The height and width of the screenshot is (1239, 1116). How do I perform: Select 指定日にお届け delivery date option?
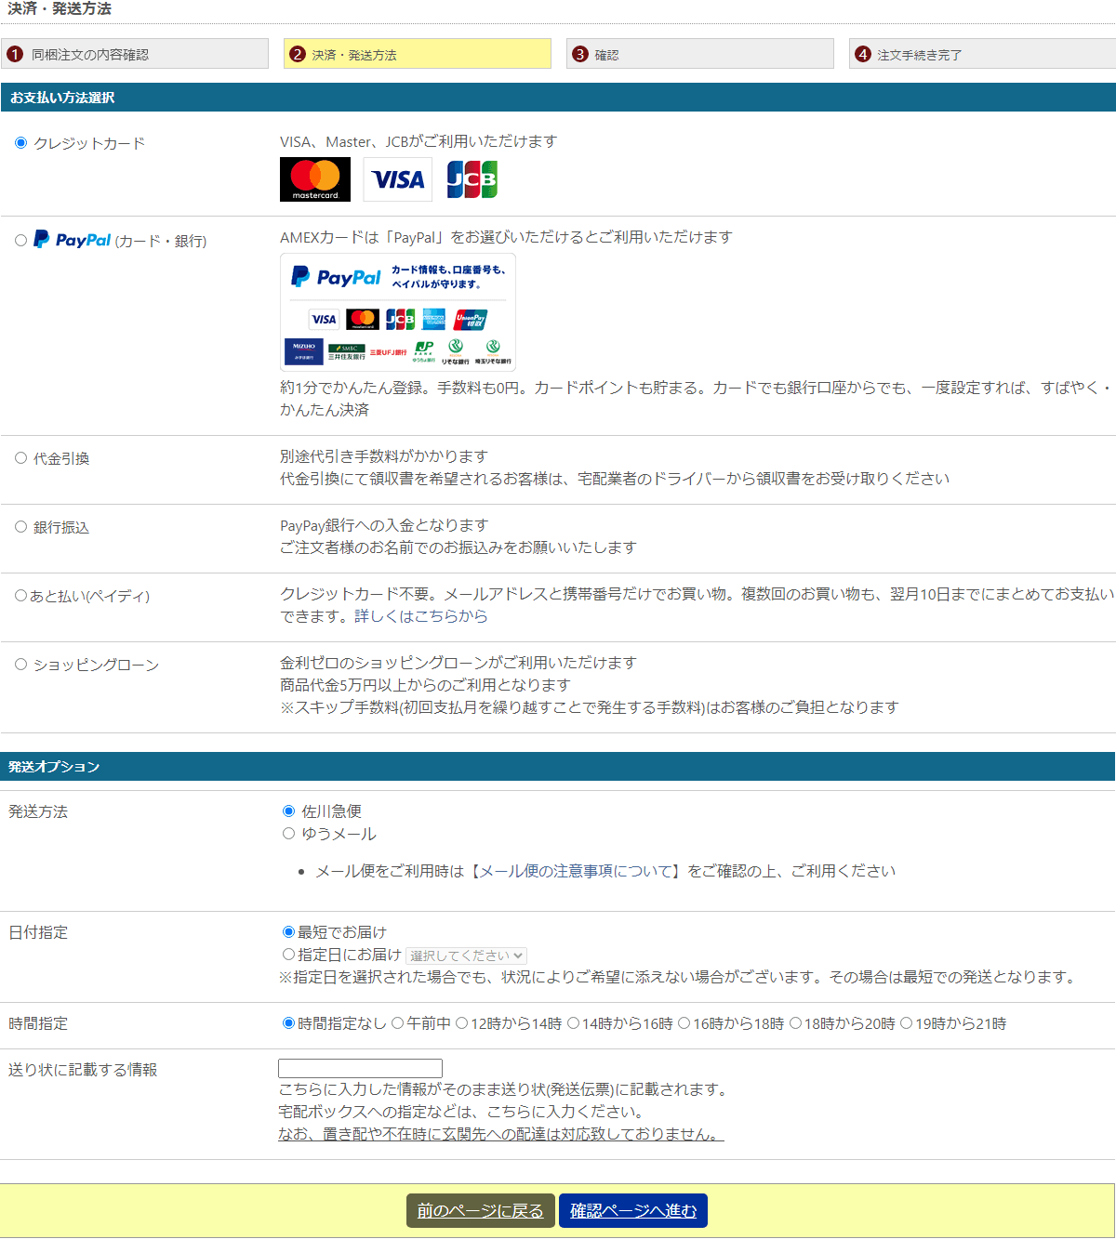point(288,955)
